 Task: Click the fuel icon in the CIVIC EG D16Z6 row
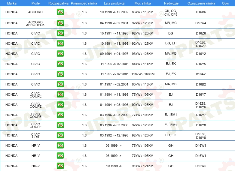60,33
